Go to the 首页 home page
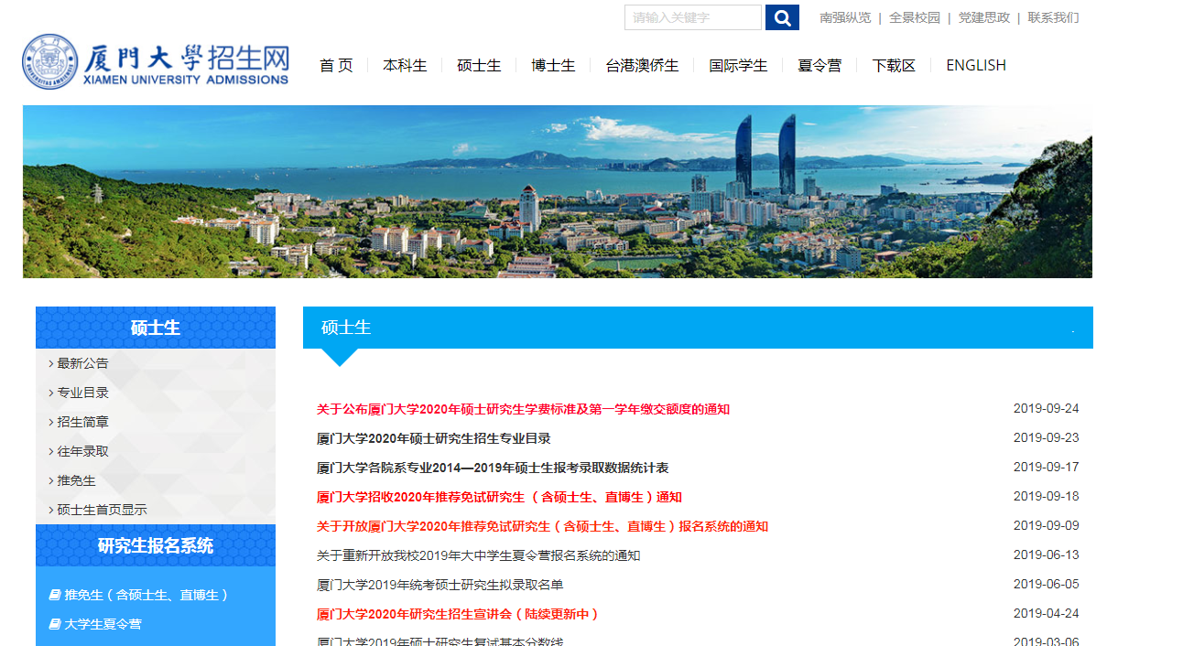Screen dimensions: 1183x646 pyautogui.click(x=336, y=65)
